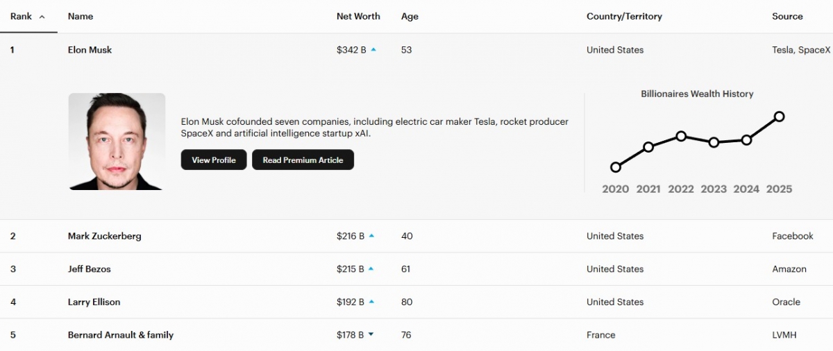Click Mark Zuckerberg's net worth up arrow

(371, 236)
